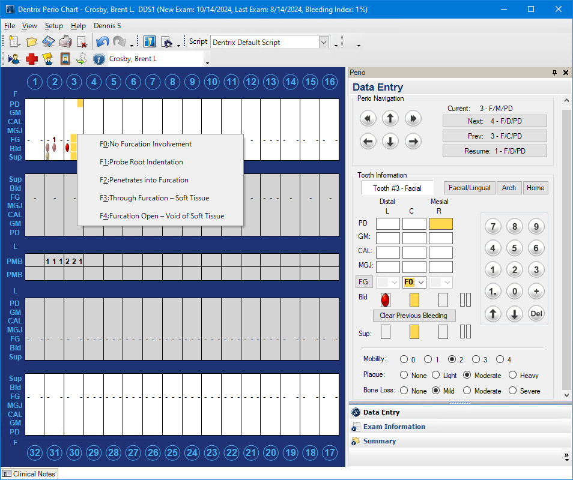Jump forward with the double-right navigation arrow
The width and height of the screenshot is (573, 480).
(x=412, y=118)
